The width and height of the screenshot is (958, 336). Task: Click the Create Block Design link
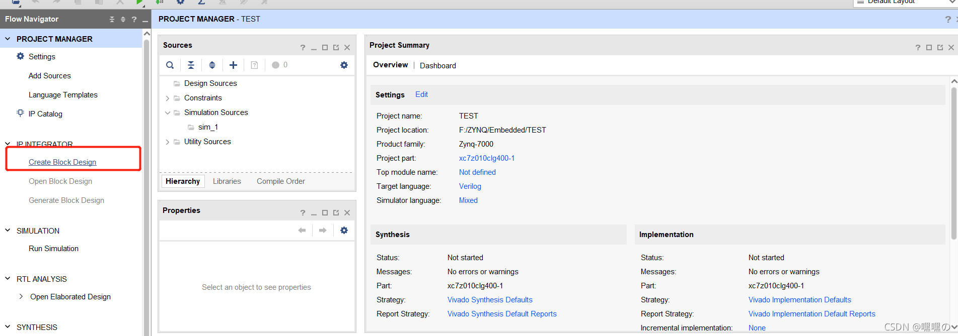[x=62, y=162]
